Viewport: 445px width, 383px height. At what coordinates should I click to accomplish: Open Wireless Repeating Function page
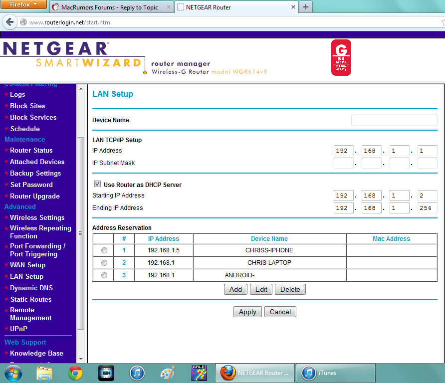(x=40, y=232)
